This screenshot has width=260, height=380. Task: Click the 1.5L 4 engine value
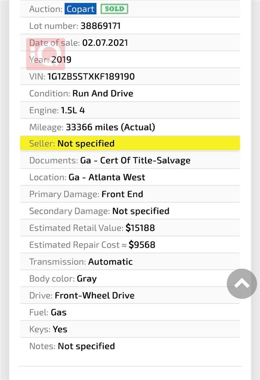click(73, 111)
